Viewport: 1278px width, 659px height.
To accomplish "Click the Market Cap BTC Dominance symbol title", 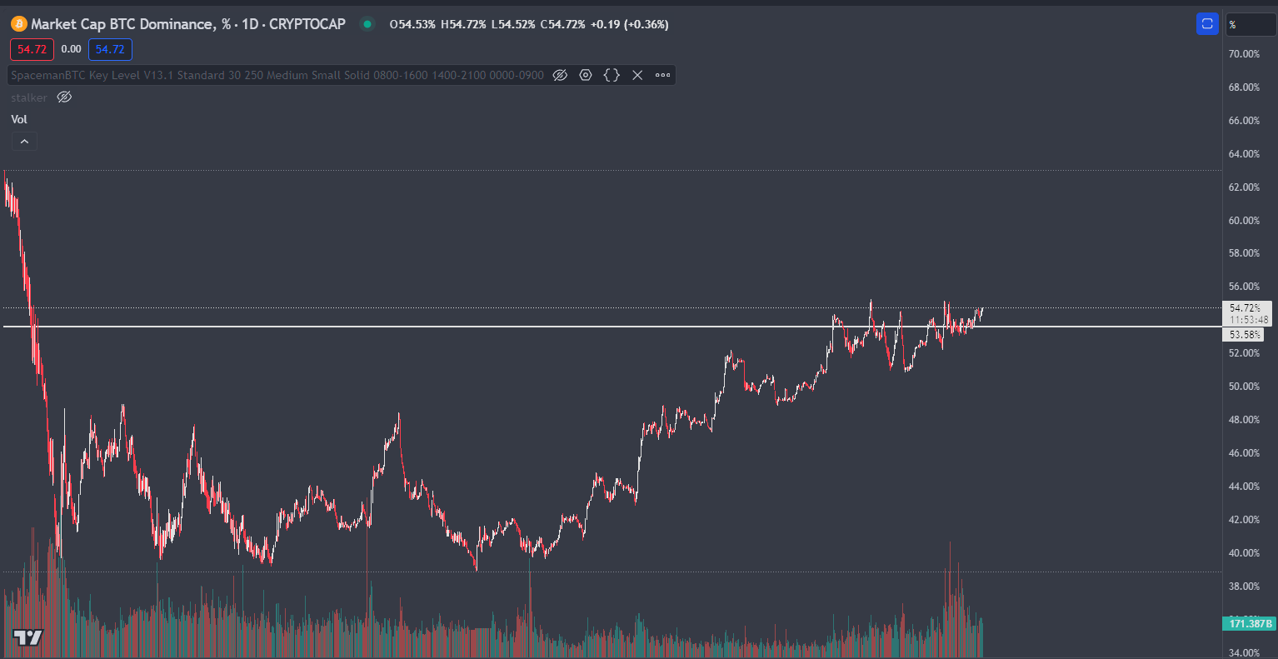I will coord(188,24).
